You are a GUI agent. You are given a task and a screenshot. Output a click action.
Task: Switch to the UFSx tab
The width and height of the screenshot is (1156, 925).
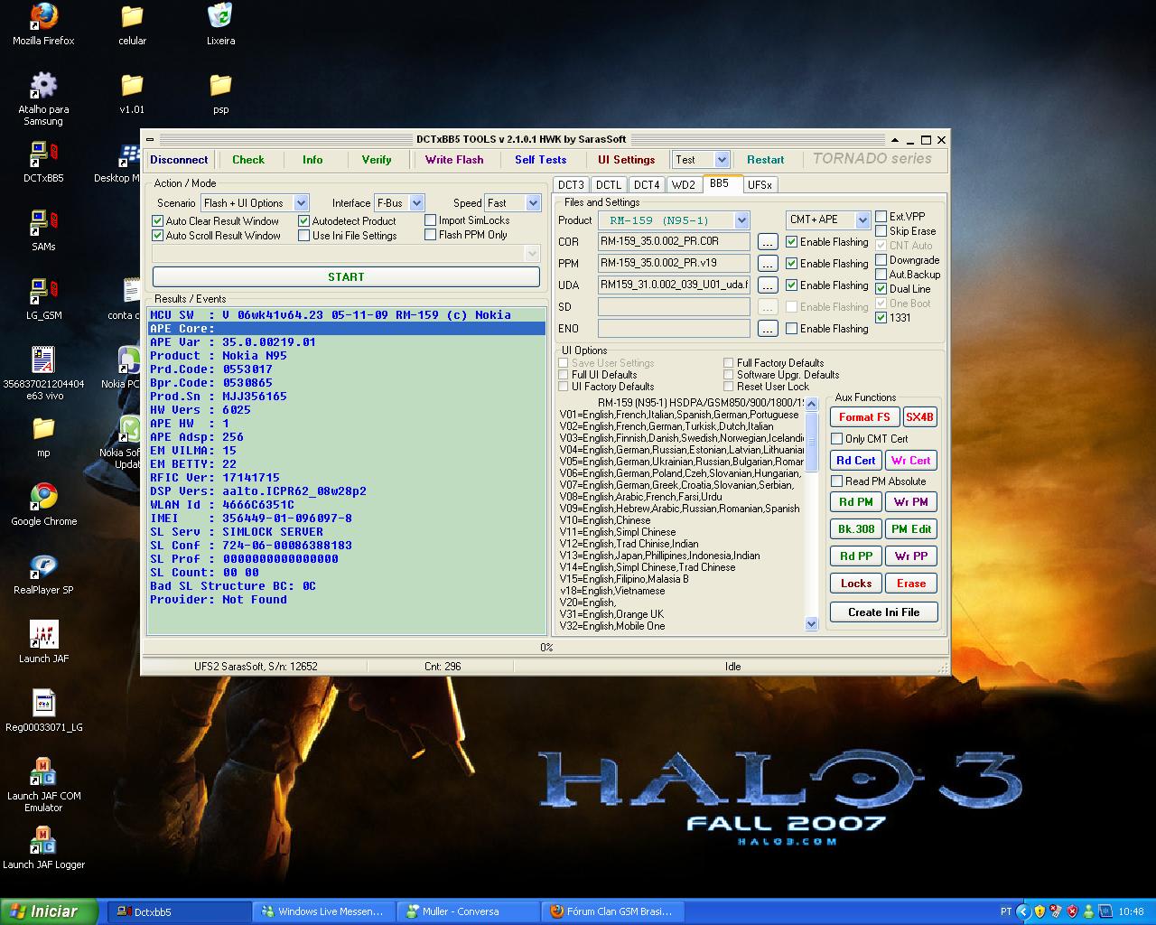click(760, 185)
